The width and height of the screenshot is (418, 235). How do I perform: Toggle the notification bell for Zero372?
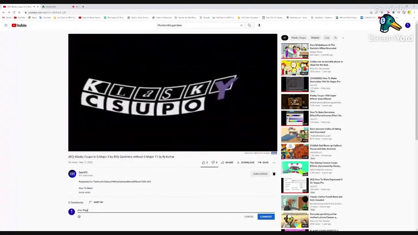[x=274, y=174]
